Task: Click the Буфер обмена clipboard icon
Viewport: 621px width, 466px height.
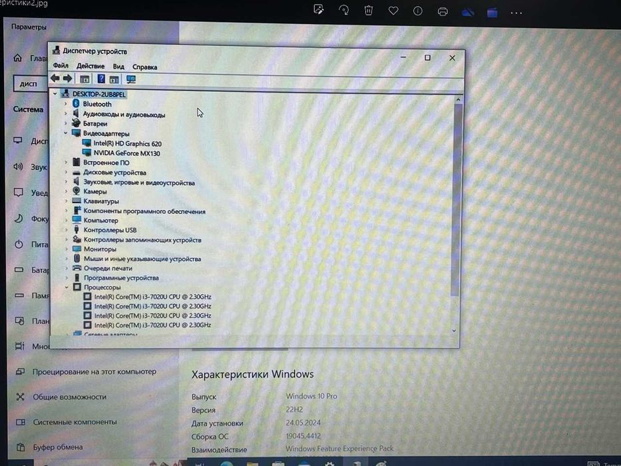Action: 21,447
